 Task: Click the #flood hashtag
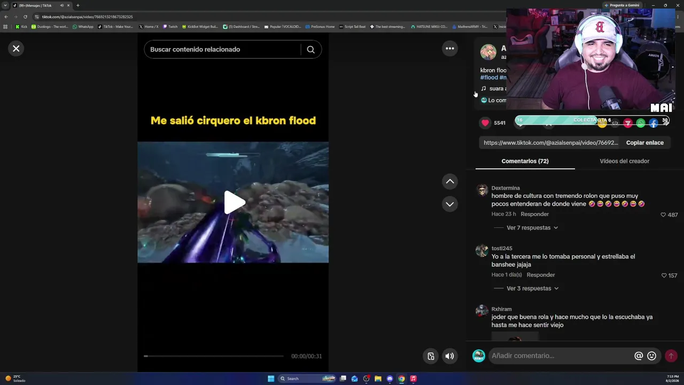pos(489,78)
